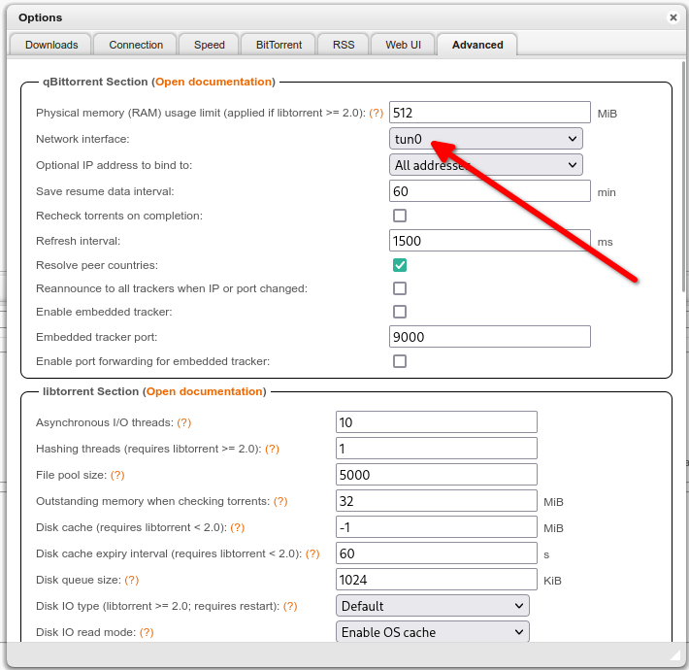
Task: Focus the Embedded tracker port field
Action: [x=489, y=337]
